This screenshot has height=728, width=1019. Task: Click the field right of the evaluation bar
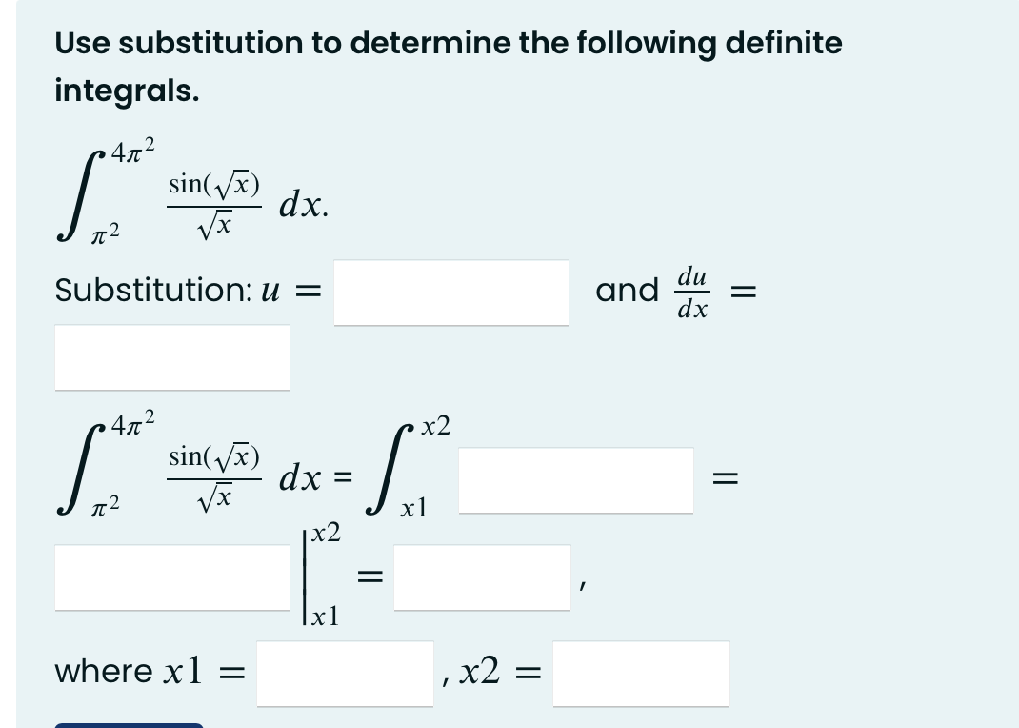482,577
